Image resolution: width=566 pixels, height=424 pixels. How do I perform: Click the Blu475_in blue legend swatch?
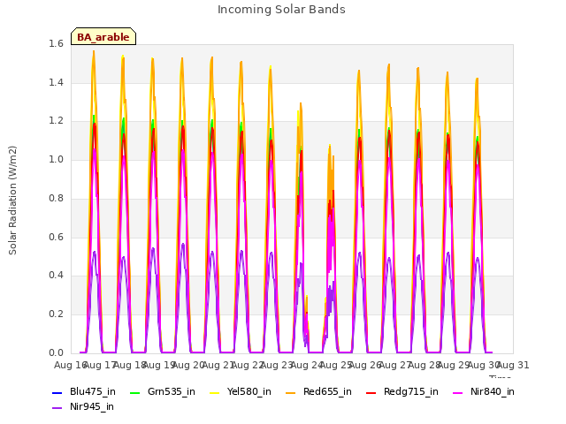pyautogui.click(x=57, y=392)
